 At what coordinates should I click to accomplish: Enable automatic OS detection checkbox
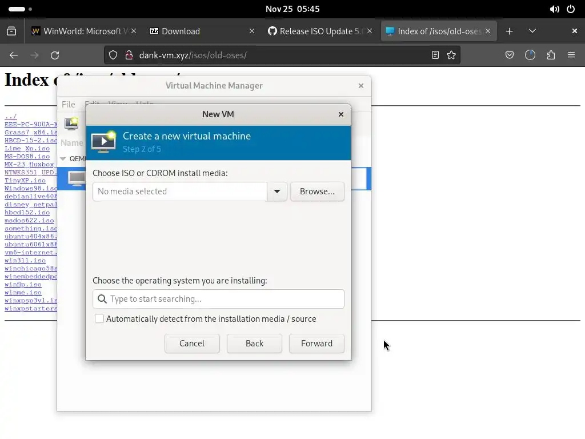(99, 318)
